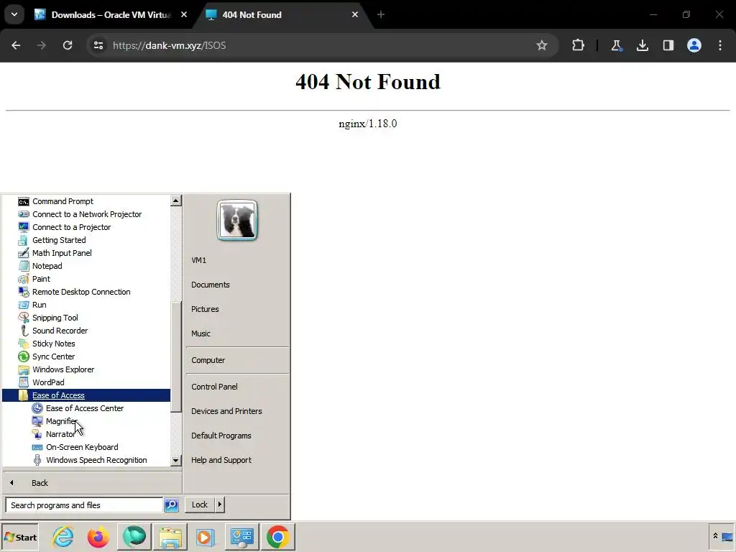Open the green browser icon next to Firefox
The width and height of the screenshot is (736, 552).
coord(134,537)
